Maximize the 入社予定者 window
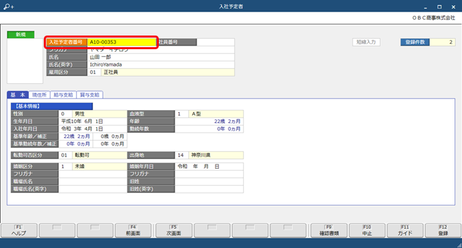 [x=439, y=7]
